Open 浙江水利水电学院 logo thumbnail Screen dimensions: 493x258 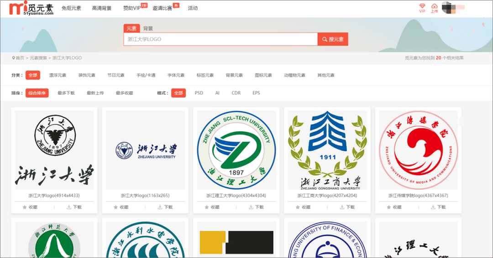[146, 240]
